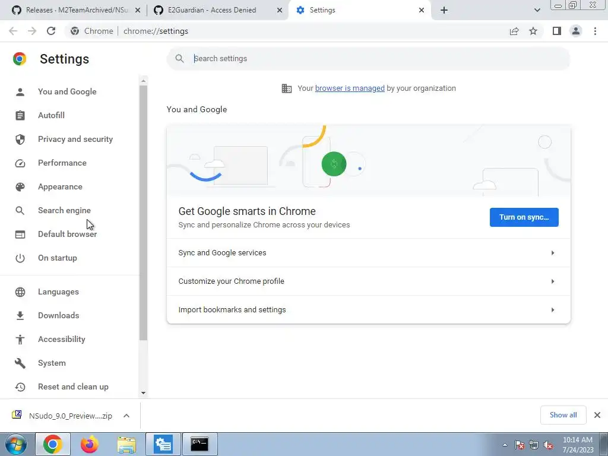Screen dimensions: 608x456
Task: Select Appearance palette icon
Action: (x=20, y=187)
